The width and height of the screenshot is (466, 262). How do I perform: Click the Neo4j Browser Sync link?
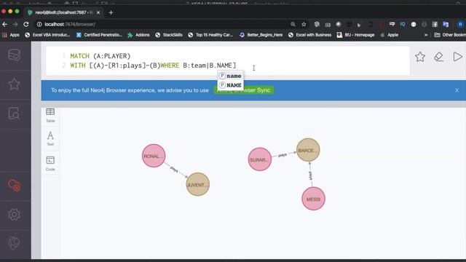tap(244, 90)
